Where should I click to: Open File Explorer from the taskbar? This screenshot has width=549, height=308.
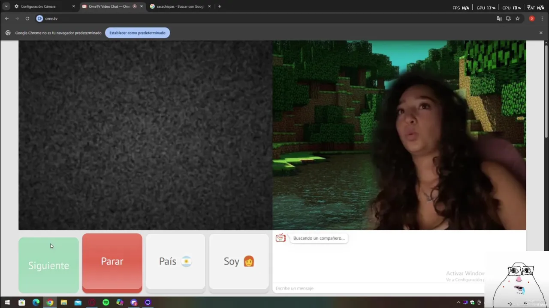coord(64,302)
